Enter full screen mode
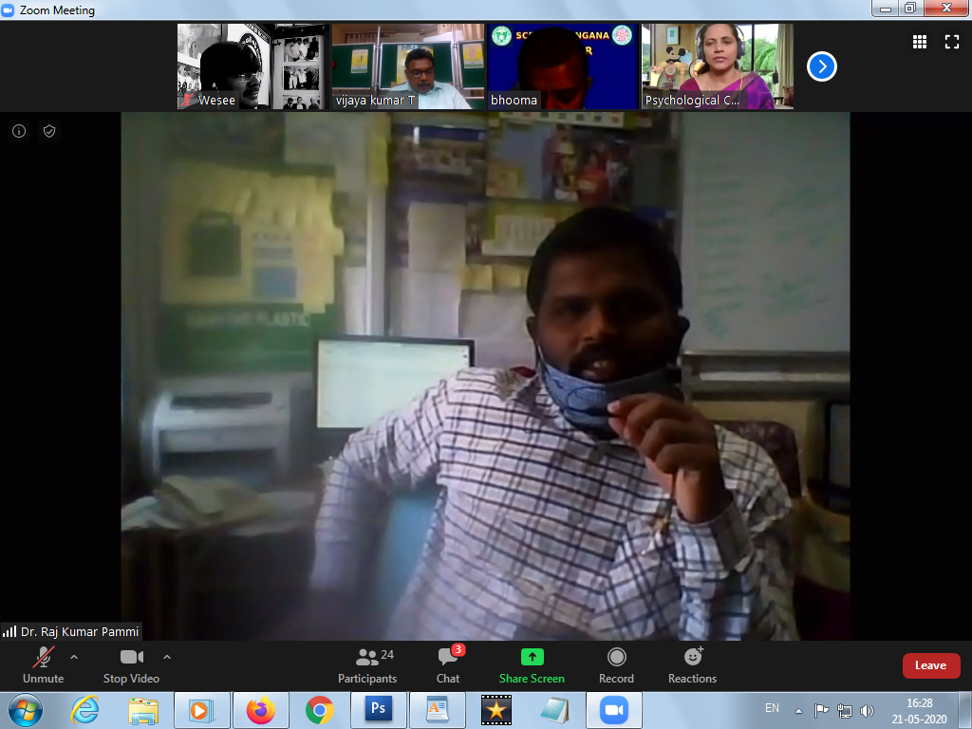The height and width of the screenshot is (729, 972). 951,42
